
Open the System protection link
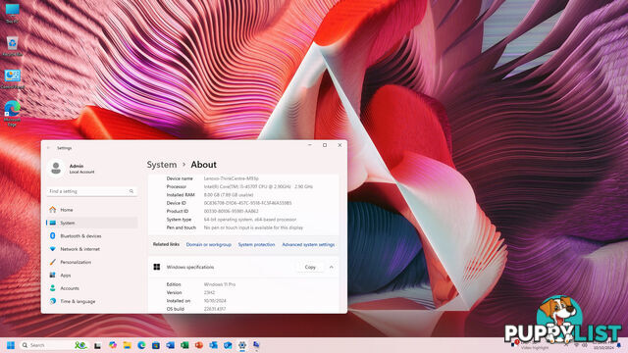pos(256,244)
